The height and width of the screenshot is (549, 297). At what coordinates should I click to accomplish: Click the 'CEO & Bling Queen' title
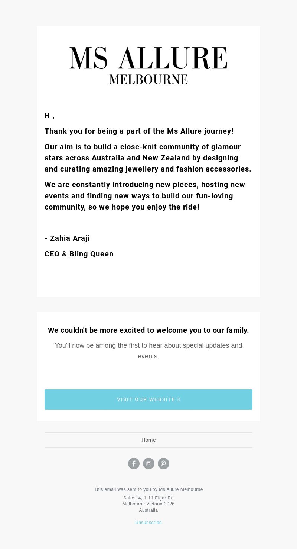click(x=79, y=254)
